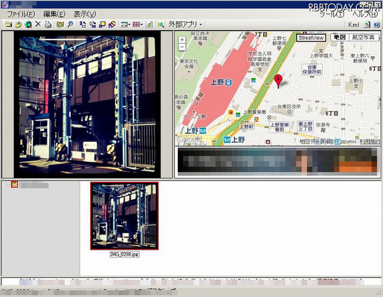
Task: Click the IMG_0298.jpg file name label
Action: click(x=125, y=254)
